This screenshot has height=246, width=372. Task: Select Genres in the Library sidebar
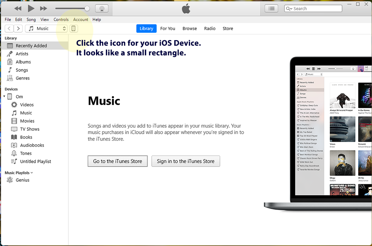35,78
